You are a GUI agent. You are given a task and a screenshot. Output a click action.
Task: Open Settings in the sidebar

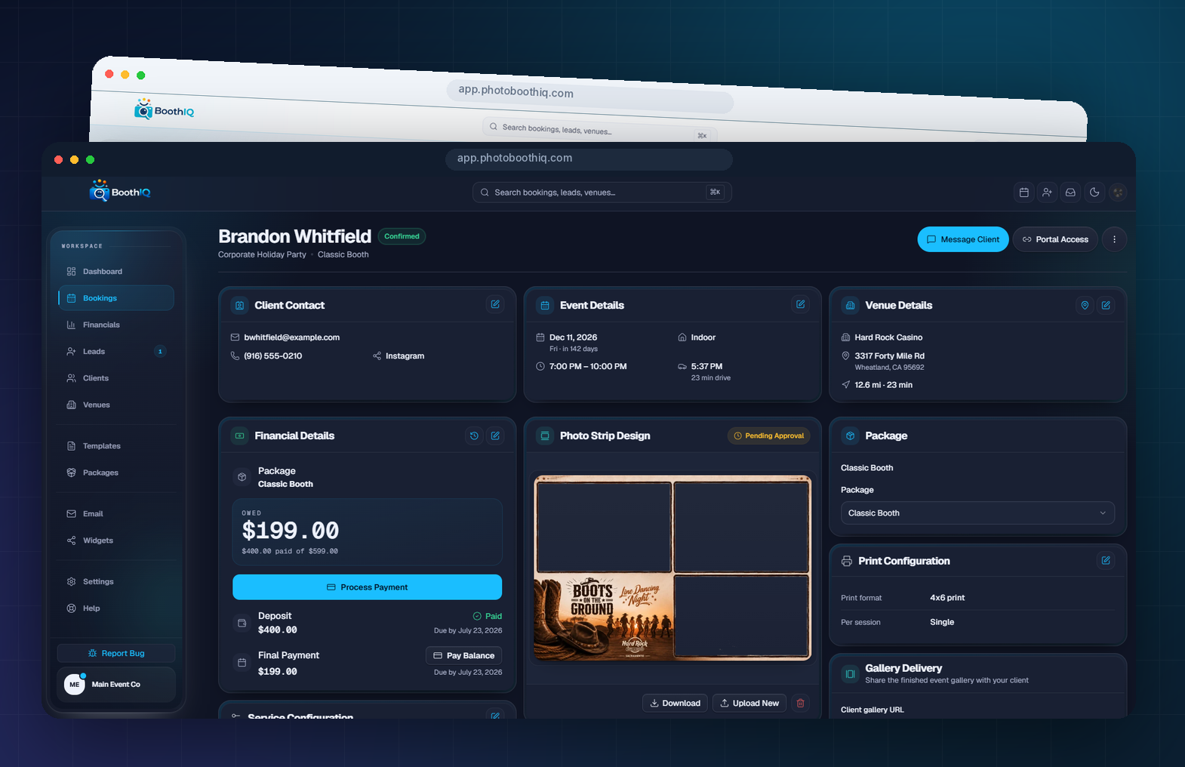click(115, 581)
